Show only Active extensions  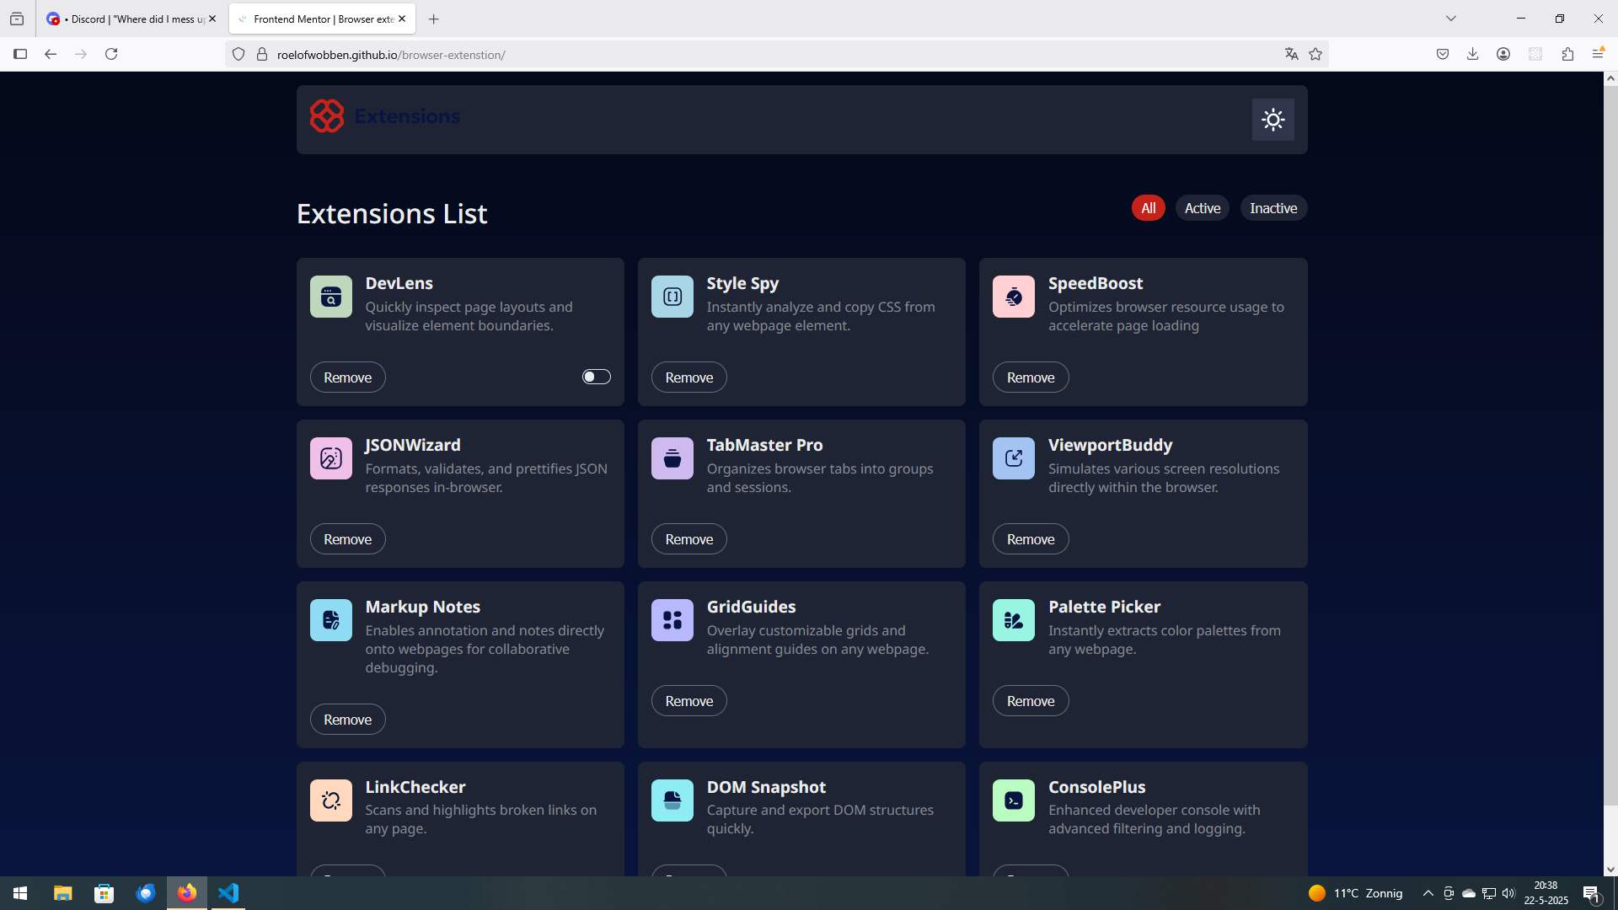[x=1202, y=208]
